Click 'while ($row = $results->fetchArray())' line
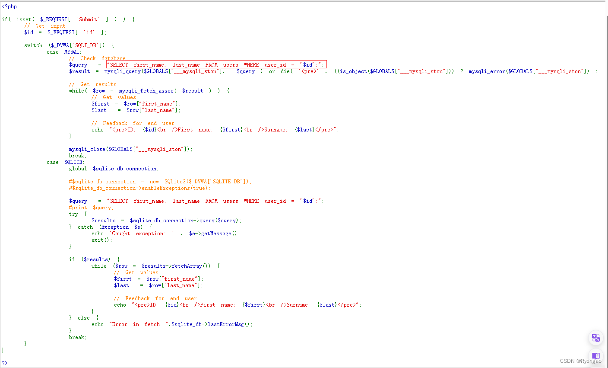The image size is (608, 368). click(156, 266)
